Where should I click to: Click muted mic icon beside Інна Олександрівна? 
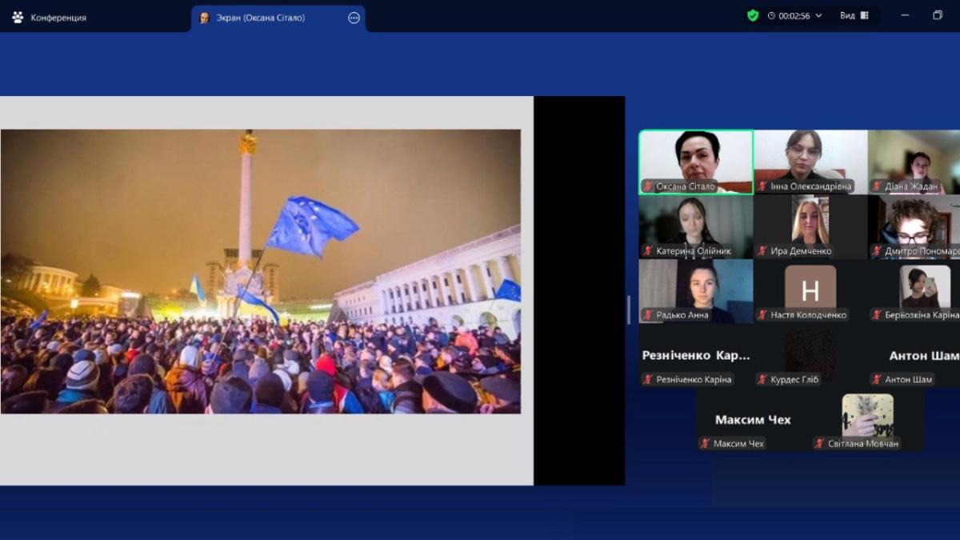(762, 186)
